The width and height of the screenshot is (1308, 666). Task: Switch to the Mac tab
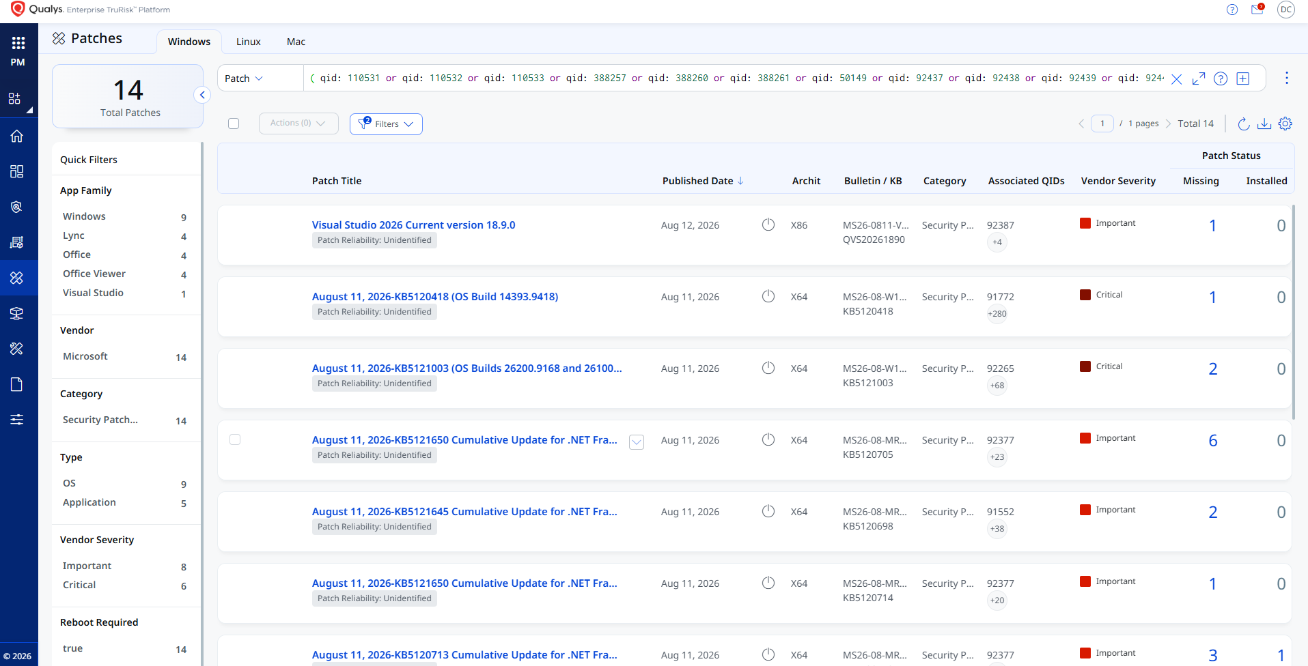pos(296,42)
